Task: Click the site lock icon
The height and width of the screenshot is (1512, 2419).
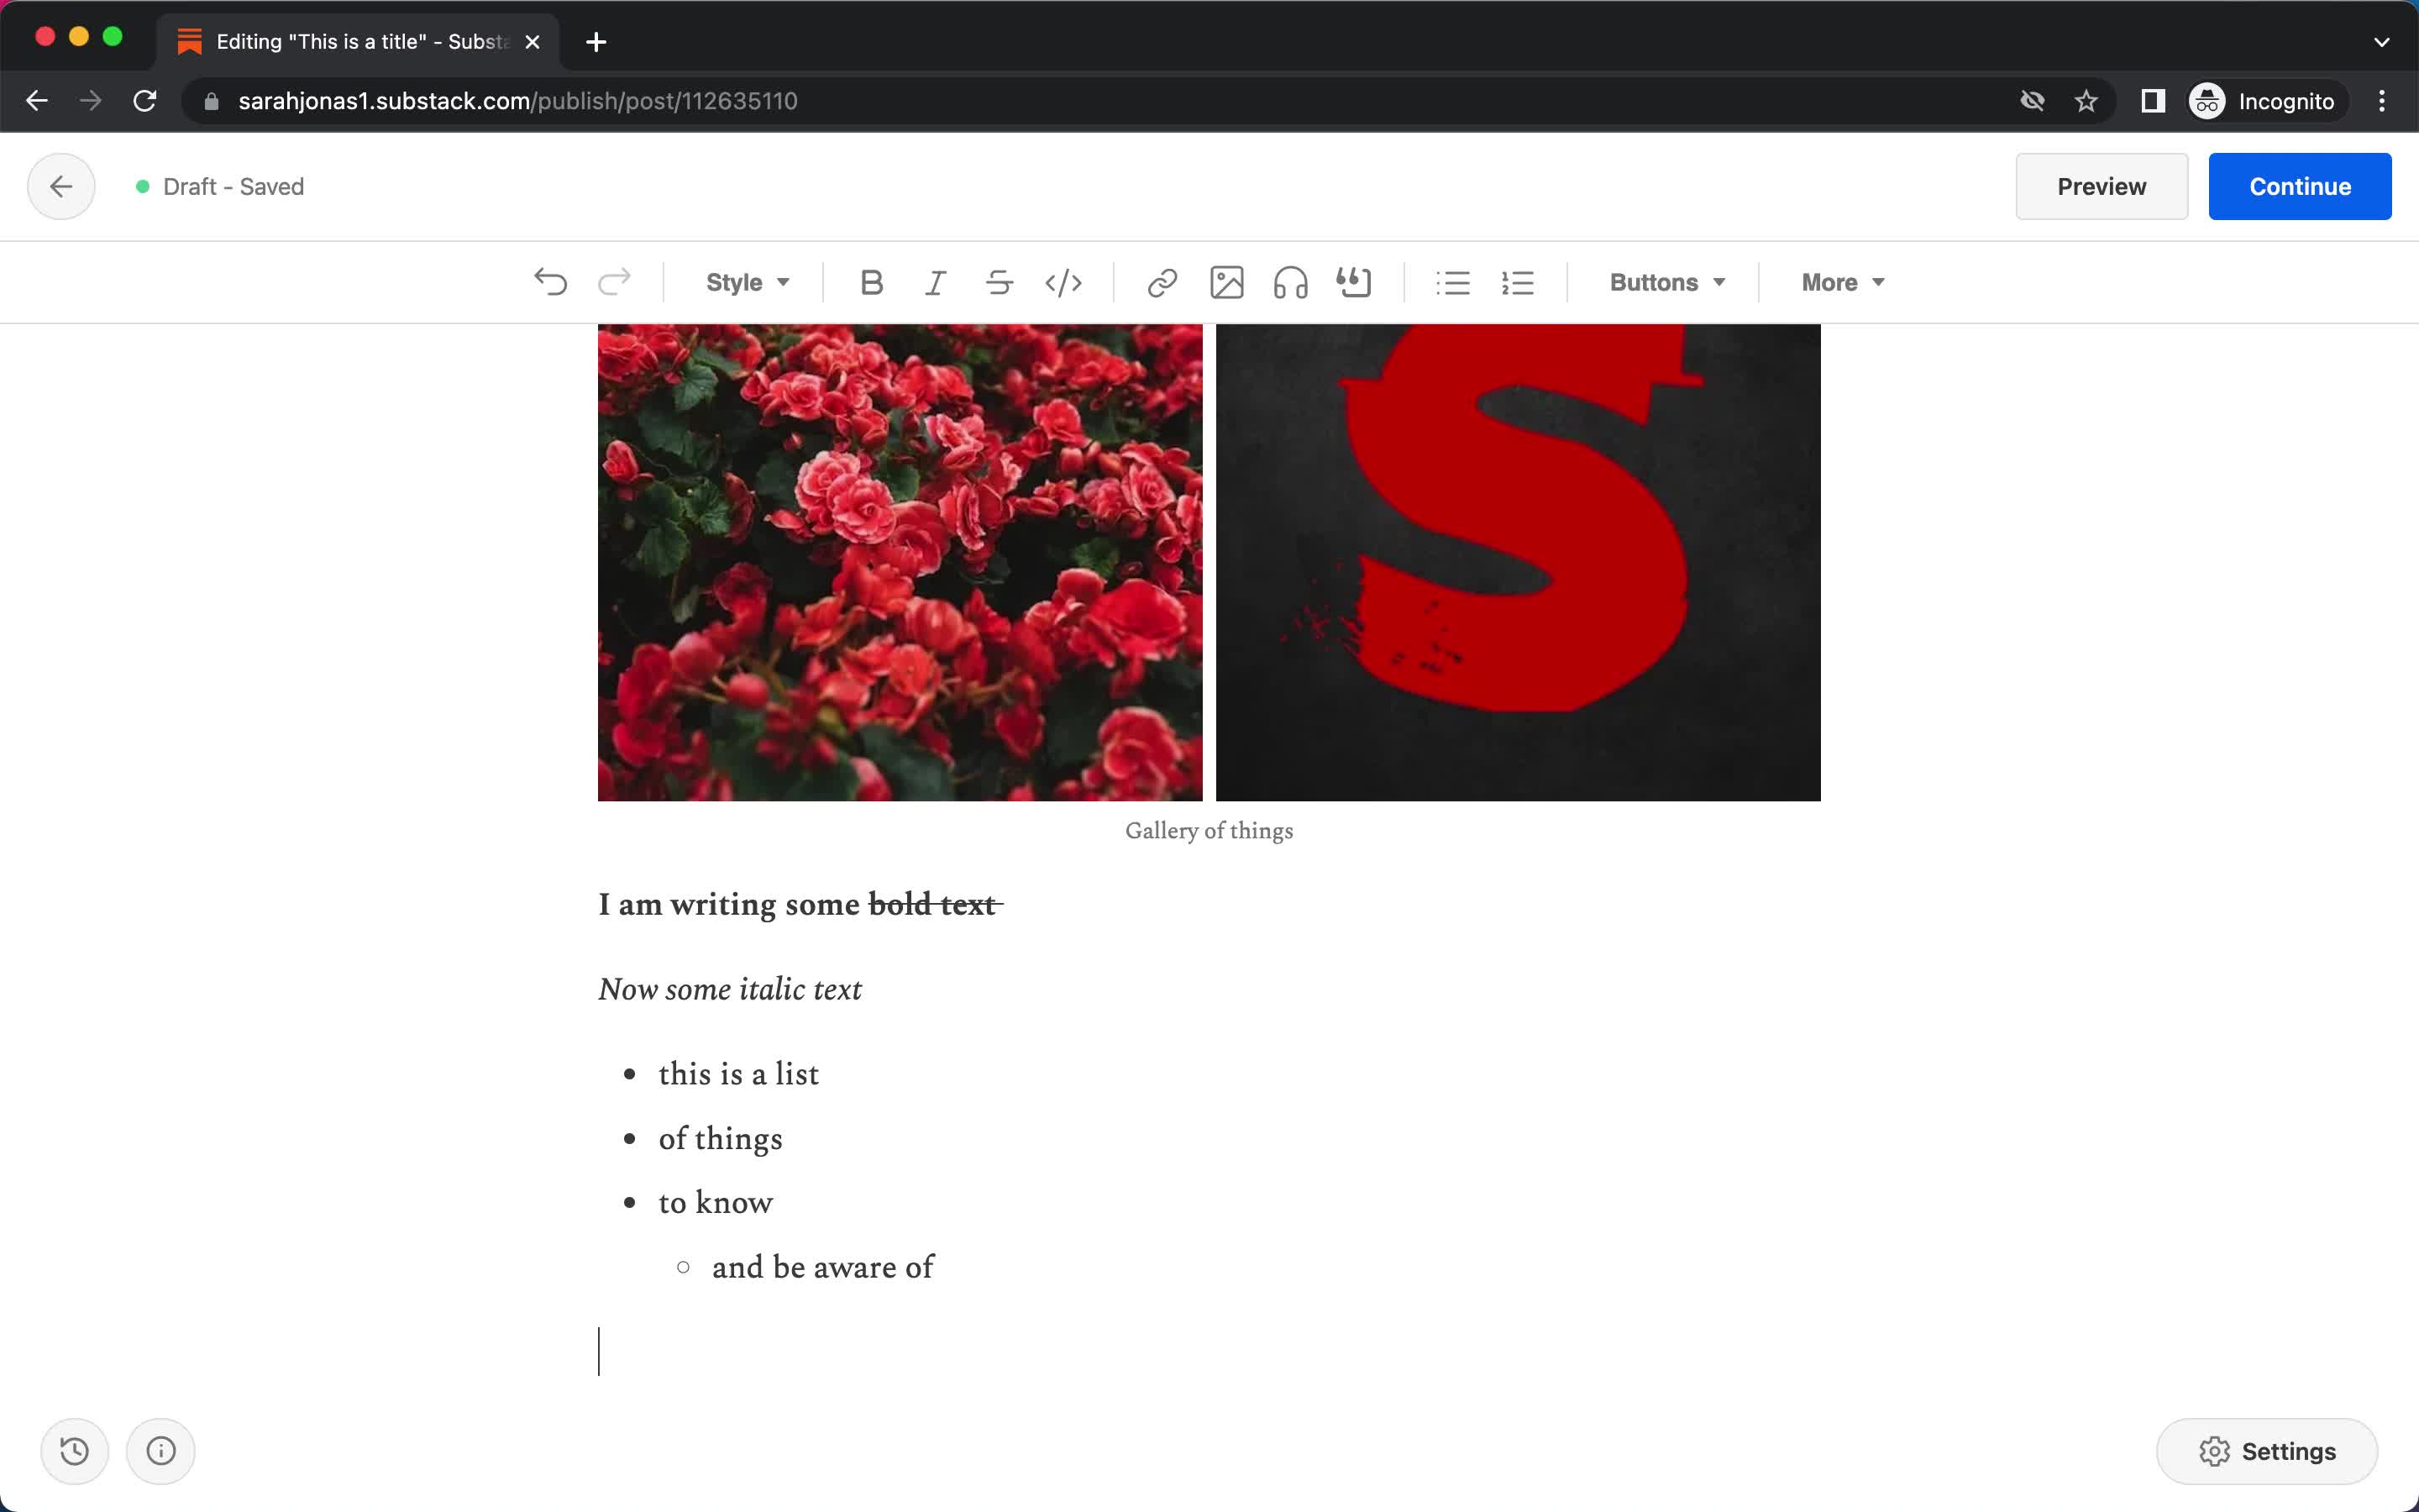Action: pos(211,101)
